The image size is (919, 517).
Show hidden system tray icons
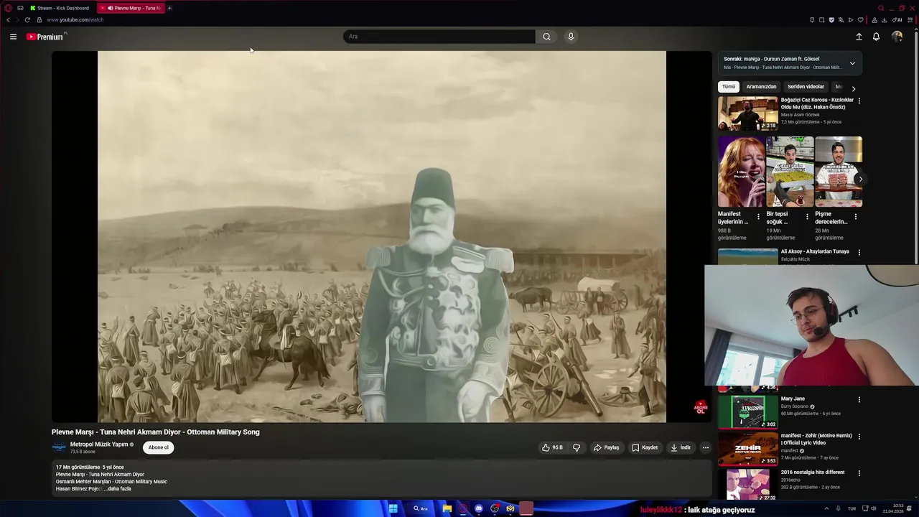tap(826, 508)
